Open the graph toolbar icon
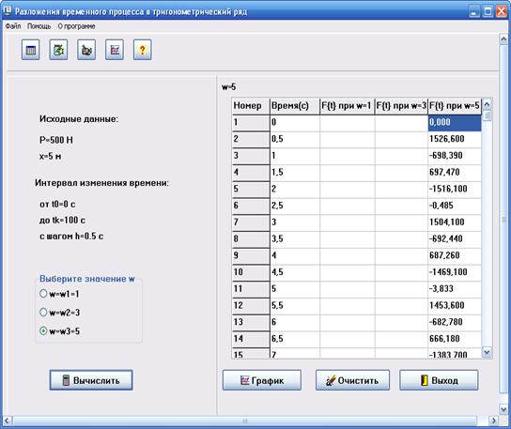 (115, 50)
